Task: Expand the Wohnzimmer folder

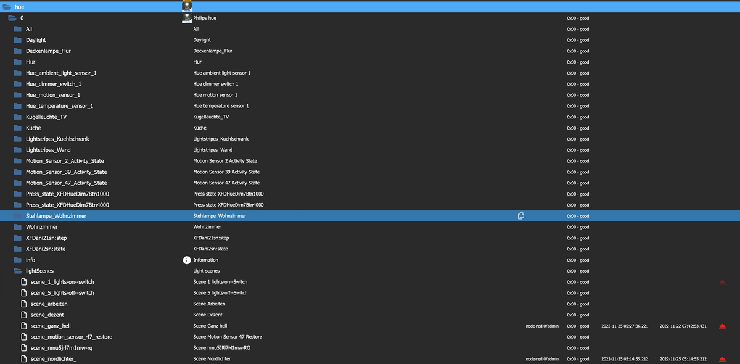Action: [18, 227]
